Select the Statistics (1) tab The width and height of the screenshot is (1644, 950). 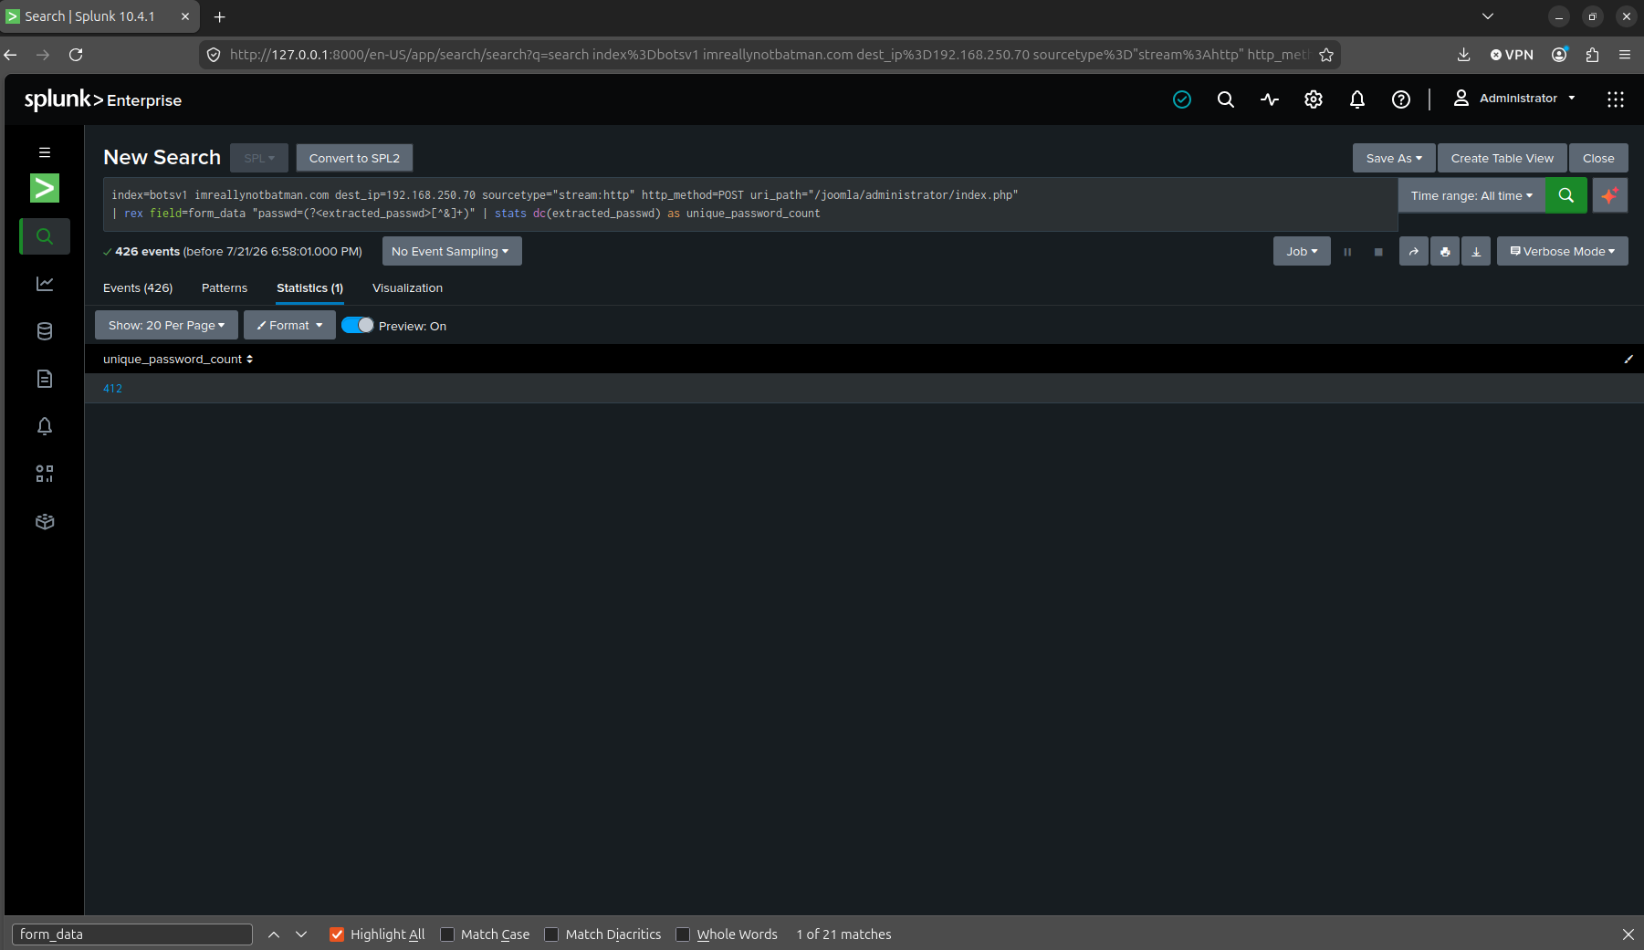(x=310, y=287)
